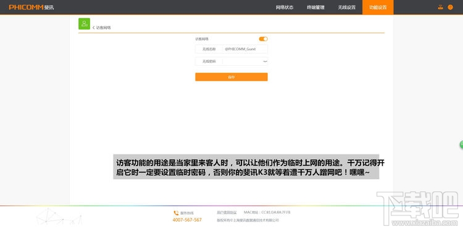The image size is (463, 229).
Task: Open the 终端管理 tab
Action: [315, 7]
